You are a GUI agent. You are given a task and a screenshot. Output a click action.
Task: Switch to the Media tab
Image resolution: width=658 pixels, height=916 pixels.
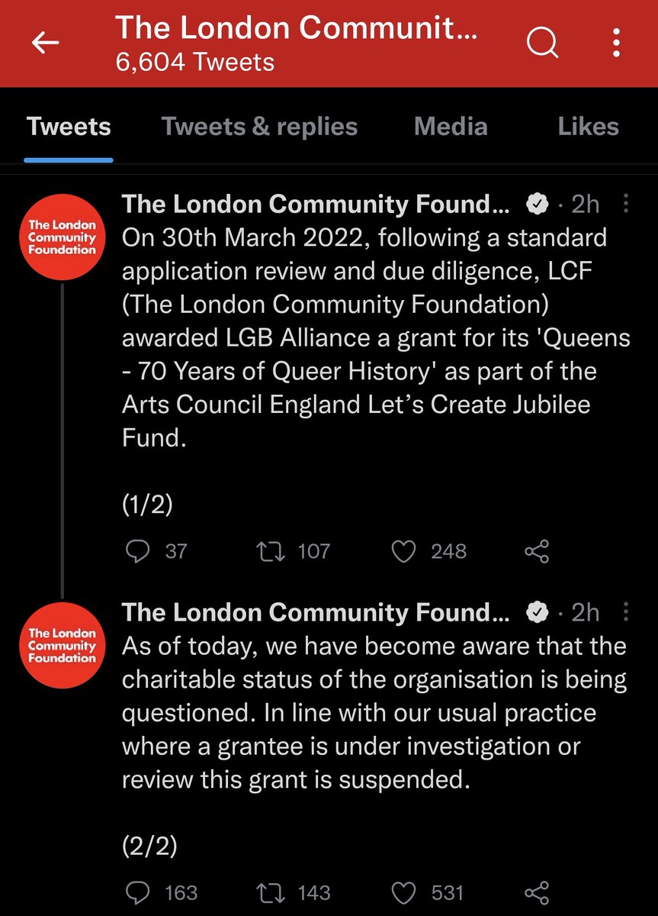point(451,127)
